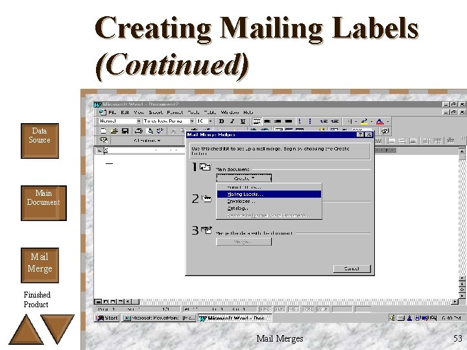Open the font size dropdown

(210, 121)
